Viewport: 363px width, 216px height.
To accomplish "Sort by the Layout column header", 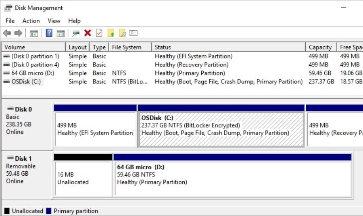I will [x=77, y=47].
